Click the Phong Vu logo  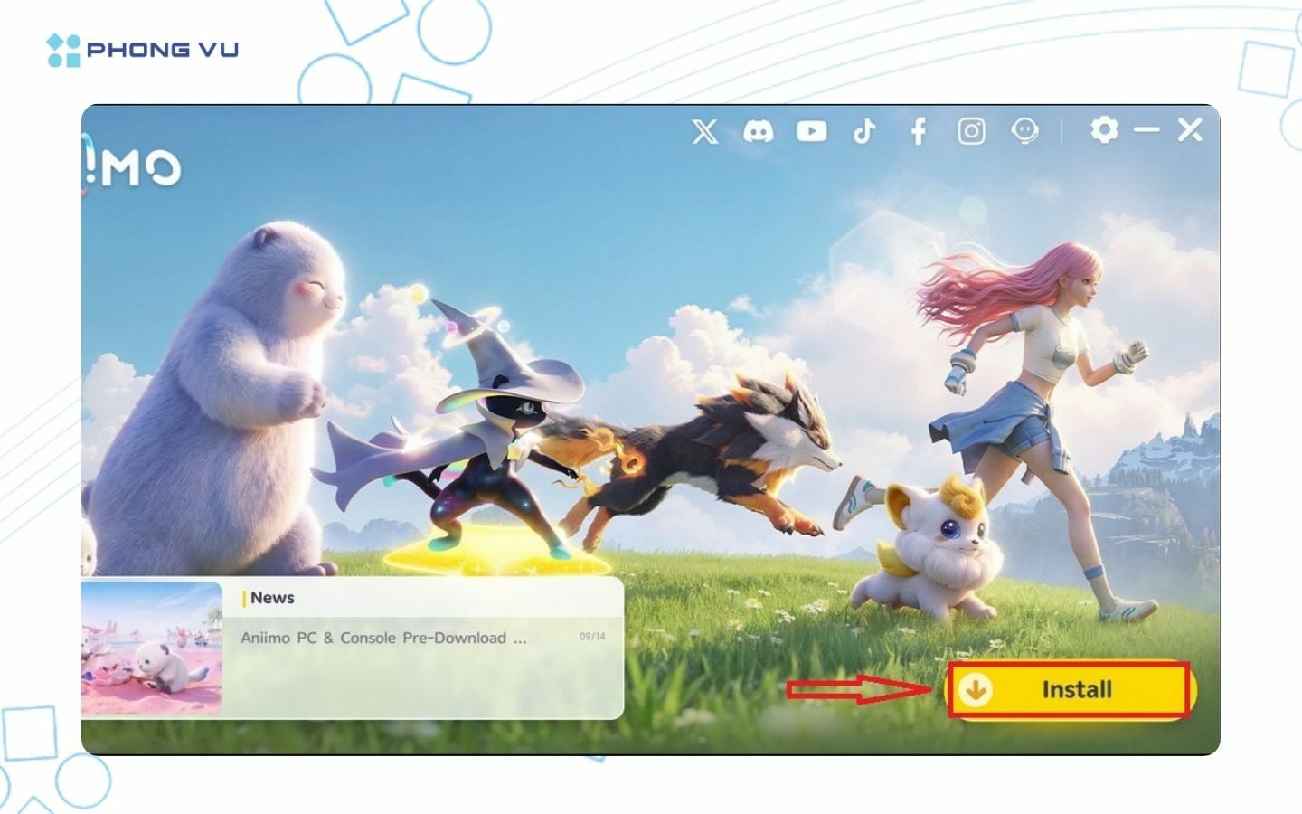click(143, 50)
